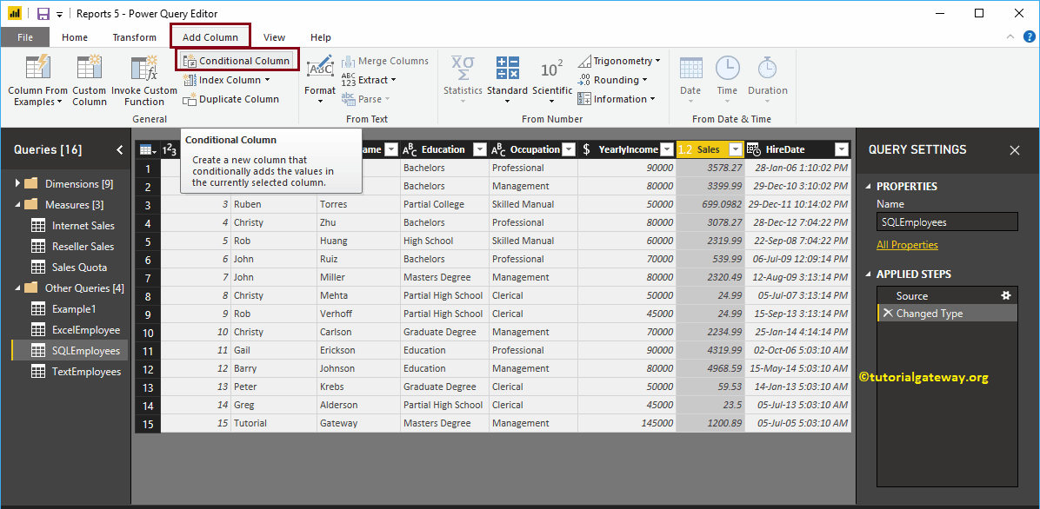Click the Time icon
Image resolution: width=1040 pixels, height=509 pixels.
click(727, 69)
